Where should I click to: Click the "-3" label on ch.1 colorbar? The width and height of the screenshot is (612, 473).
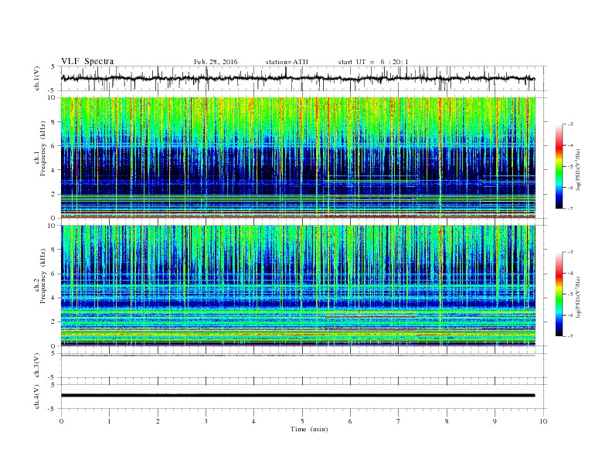[x=569, y=124]
